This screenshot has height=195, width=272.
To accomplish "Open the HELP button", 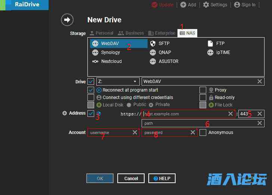I will point(162,179).
